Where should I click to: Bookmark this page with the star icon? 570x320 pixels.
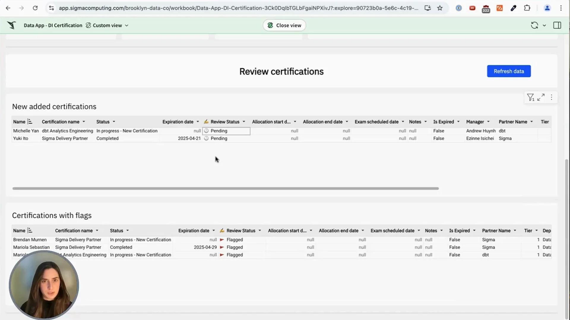[x=440, y=8]
